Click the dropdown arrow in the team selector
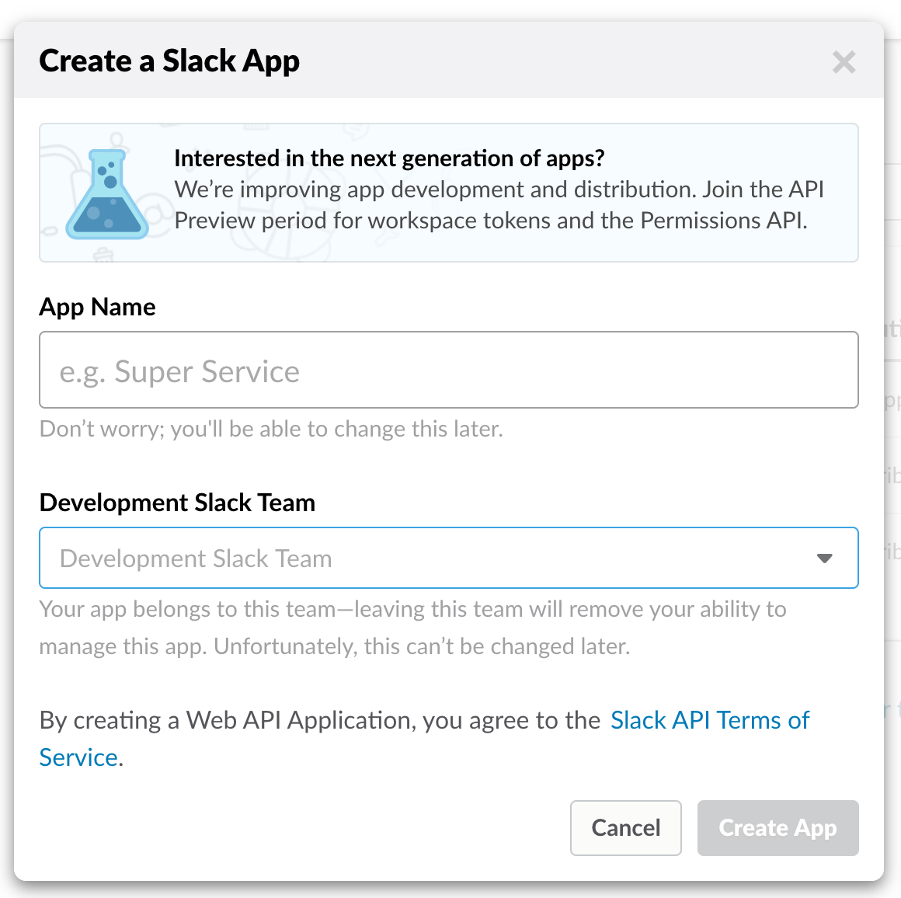The image size is (901, 898). (825, 559)
